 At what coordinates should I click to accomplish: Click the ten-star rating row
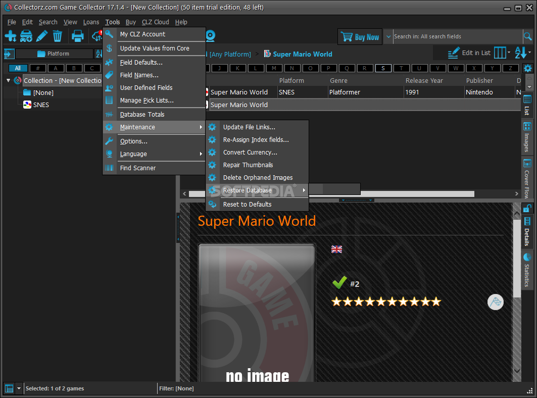(x=386, y=302)
